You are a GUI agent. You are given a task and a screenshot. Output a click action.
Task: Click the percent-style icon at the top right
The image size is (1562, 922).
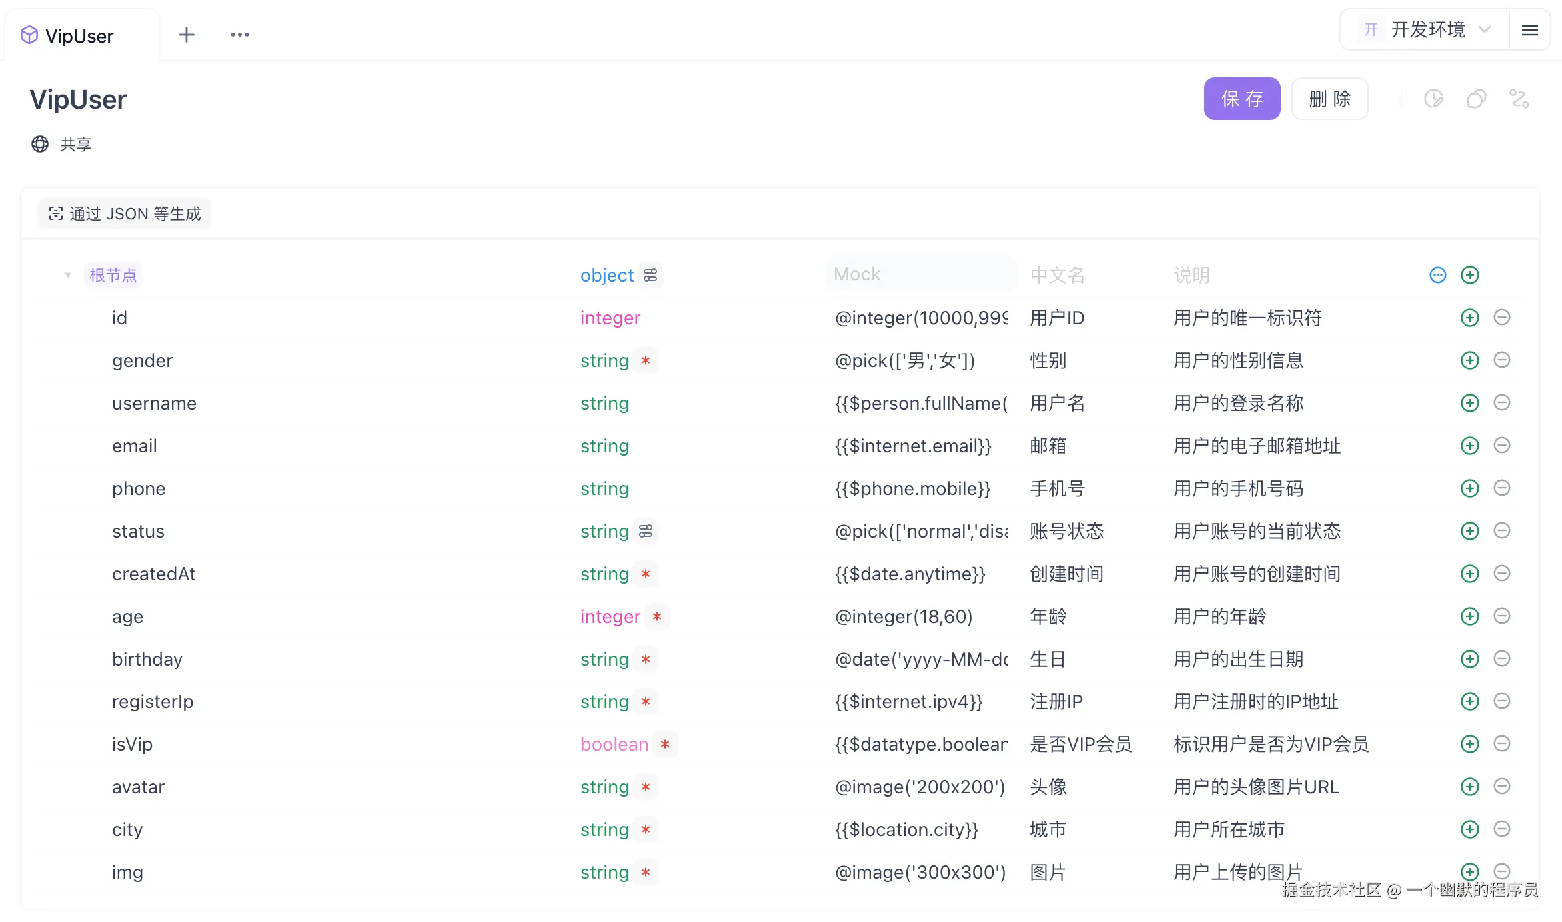[1519, 99]
